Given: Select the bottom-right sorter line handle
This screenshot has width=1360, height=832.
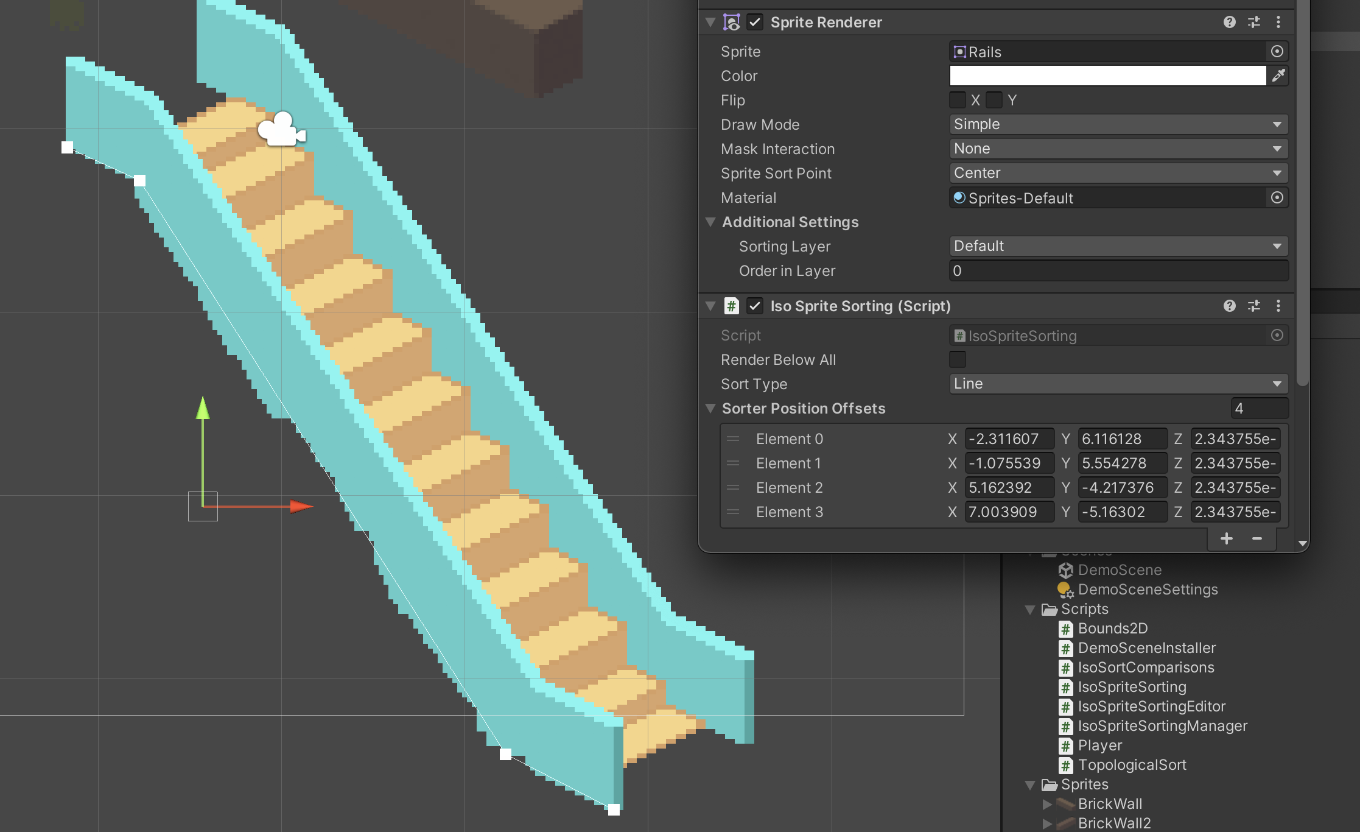Looking at the screenshot, I should point(614,809).
